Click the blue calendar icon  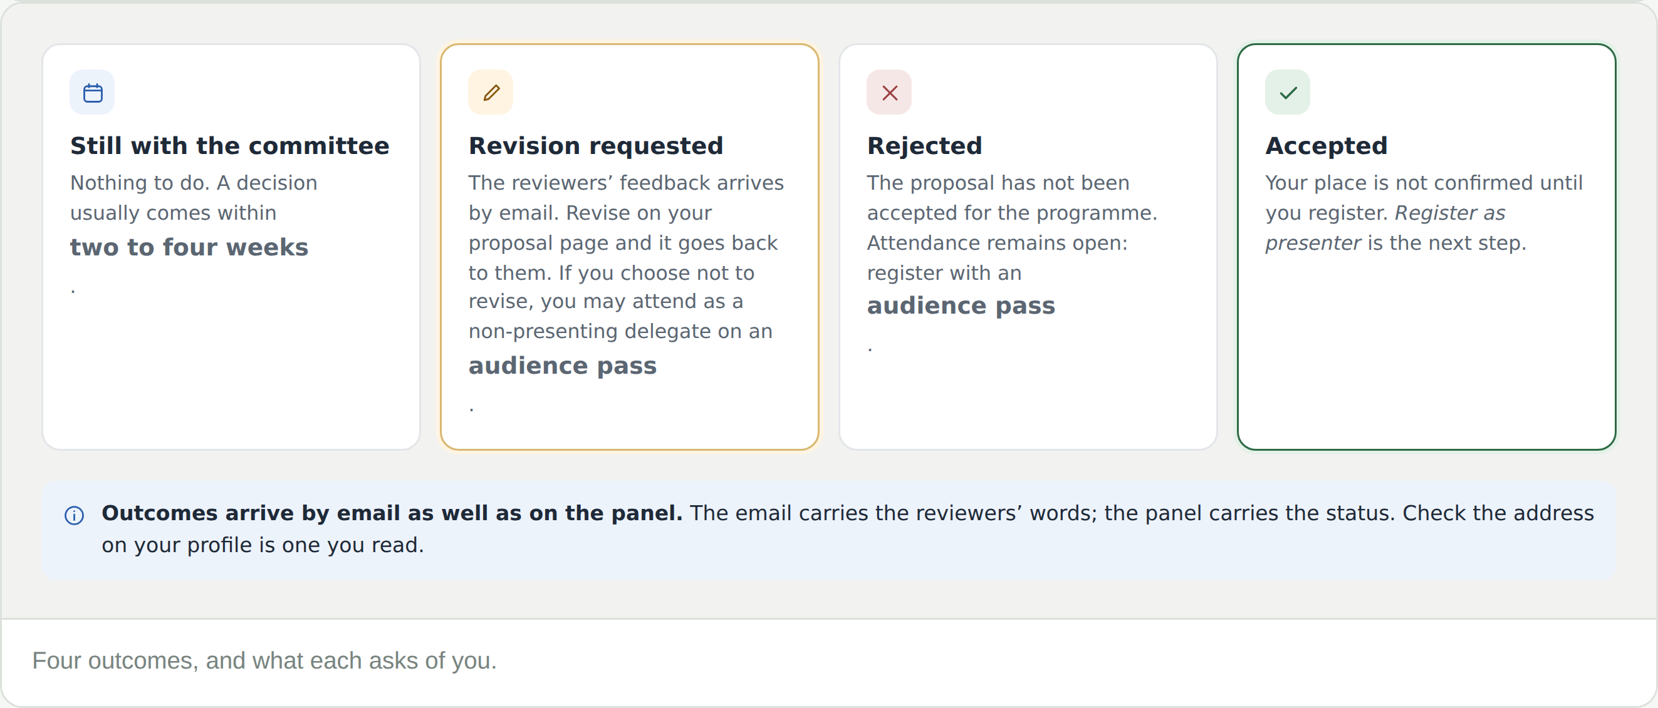click(x=93, y=93)
